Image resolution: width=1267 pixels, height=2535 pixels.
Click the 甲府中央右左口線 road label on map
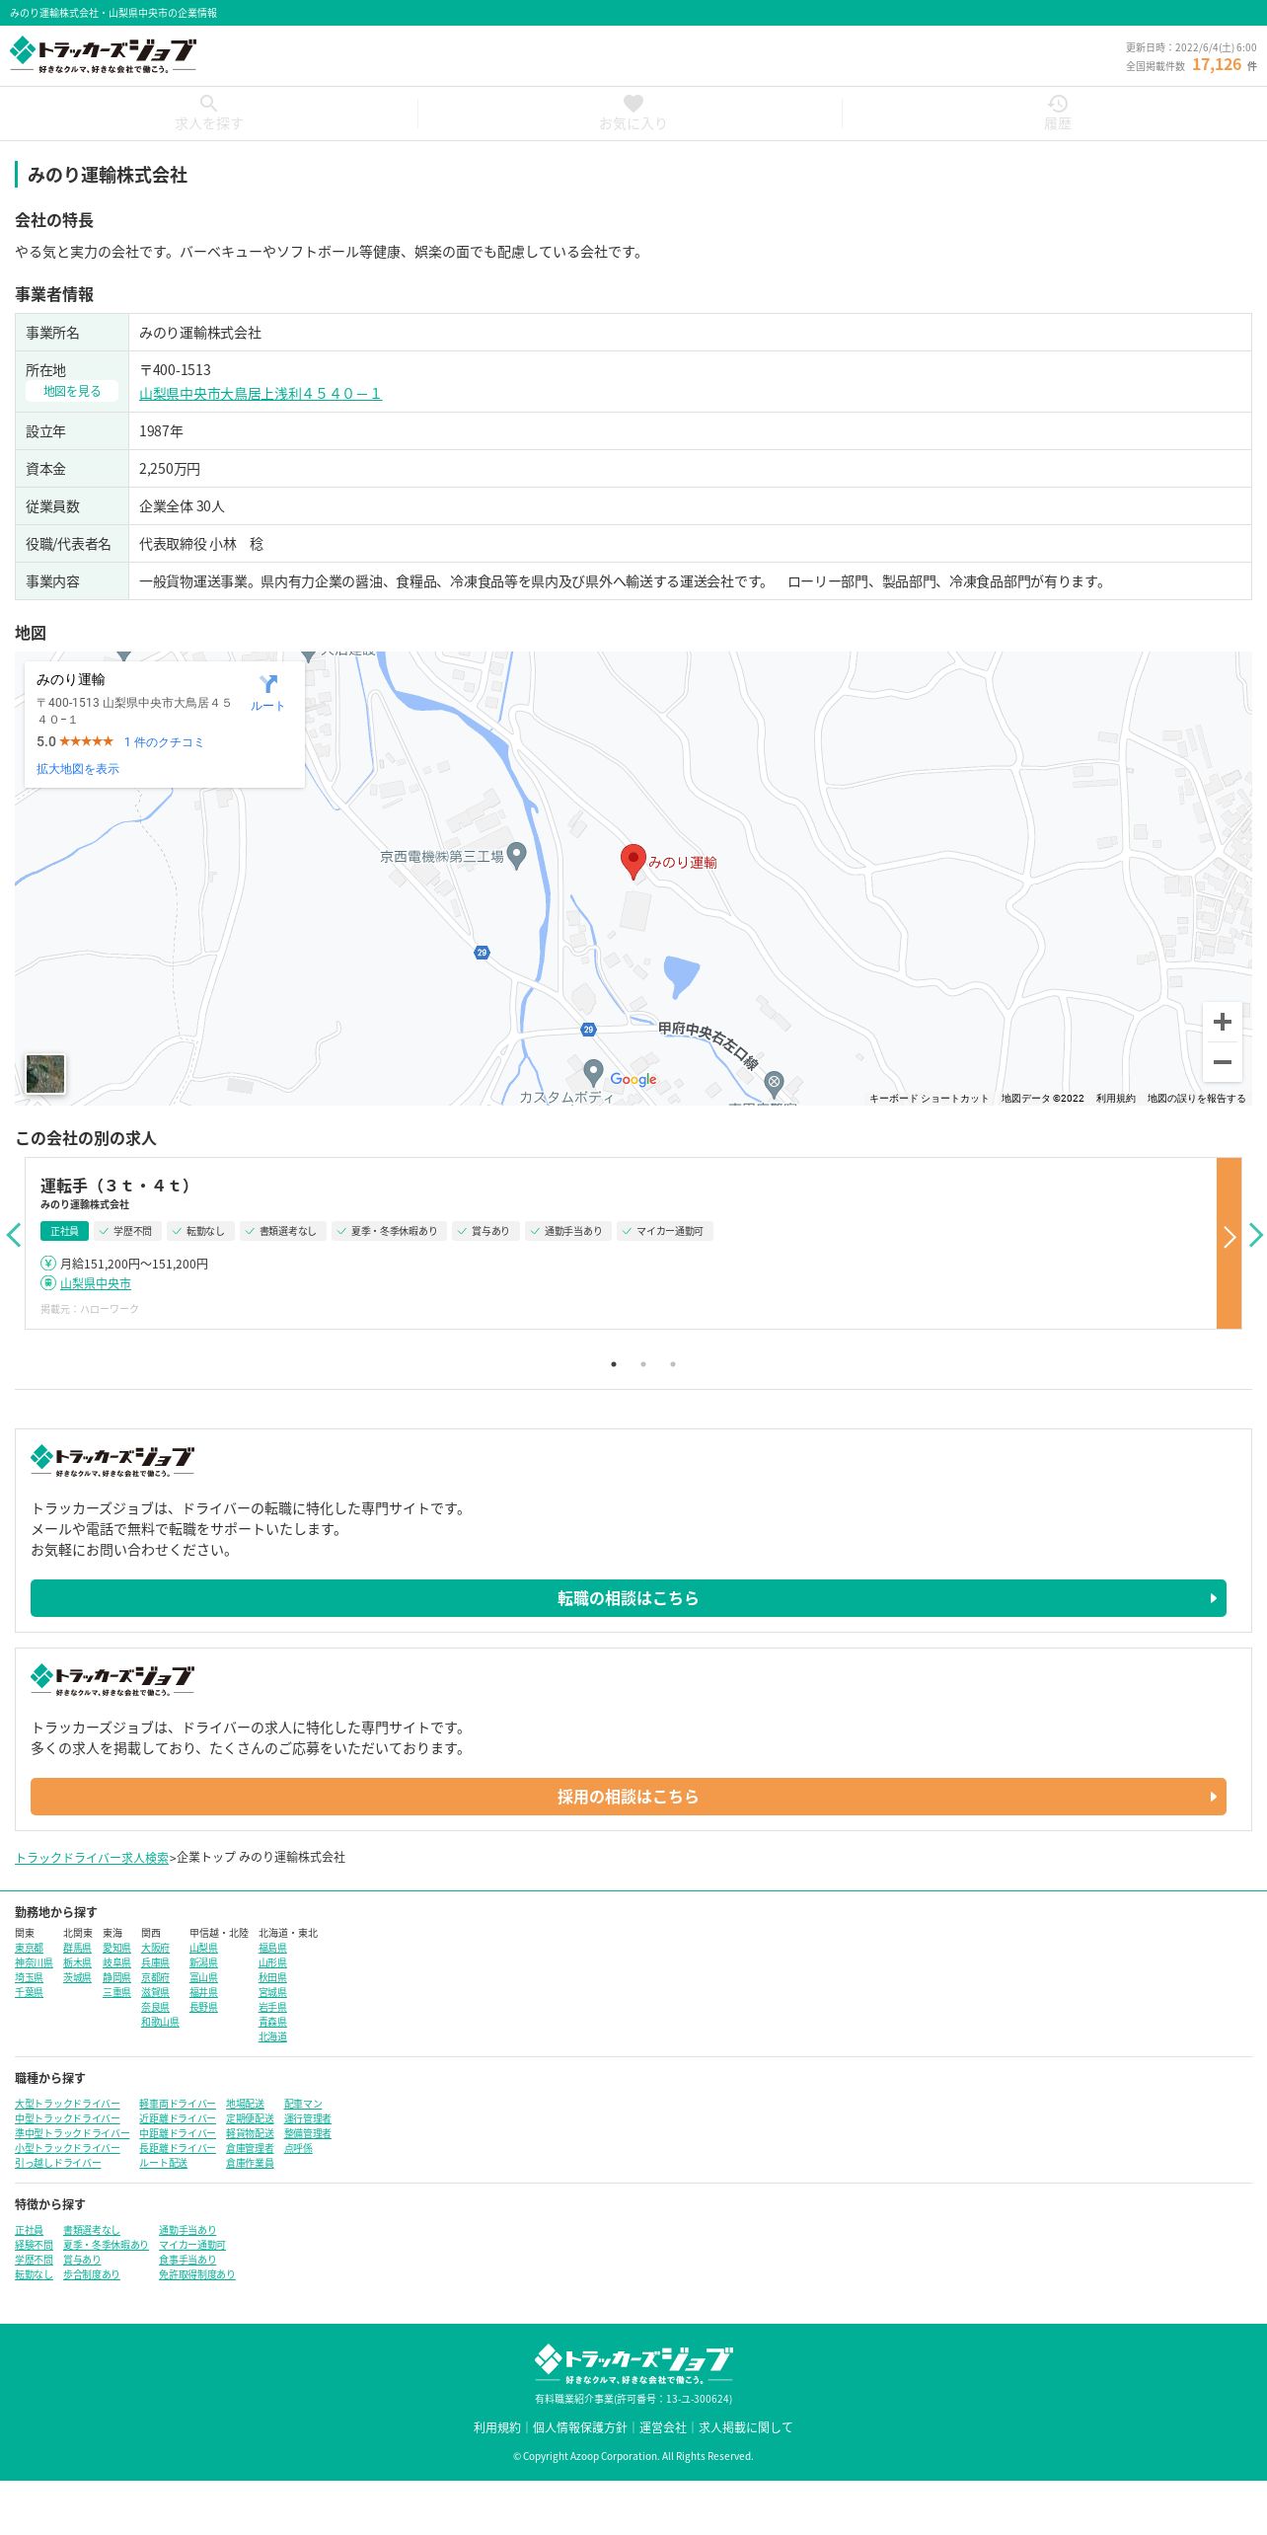(708, 1044)
